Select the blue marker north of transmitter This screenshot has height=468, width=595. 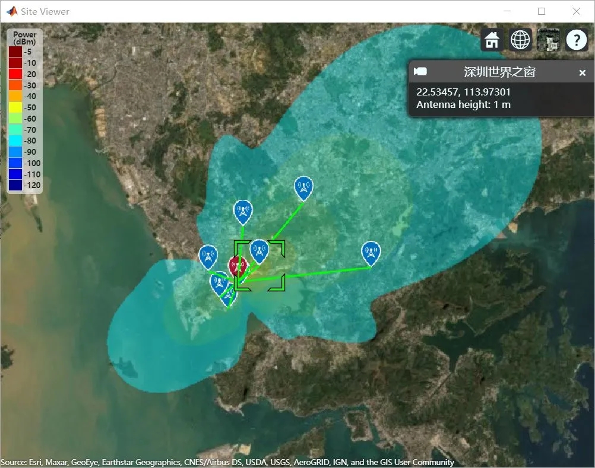[243, 212]
